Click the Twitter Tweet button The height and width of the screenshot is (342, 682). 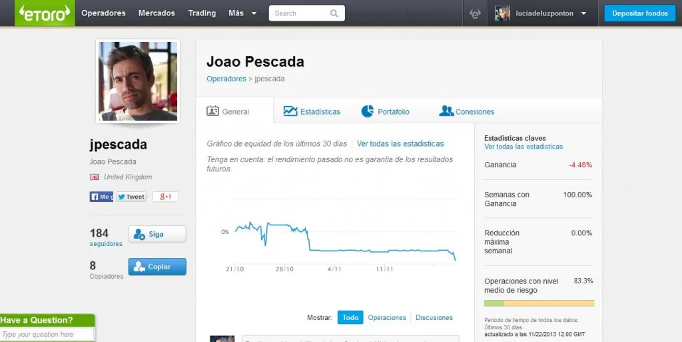click(131, 197)
